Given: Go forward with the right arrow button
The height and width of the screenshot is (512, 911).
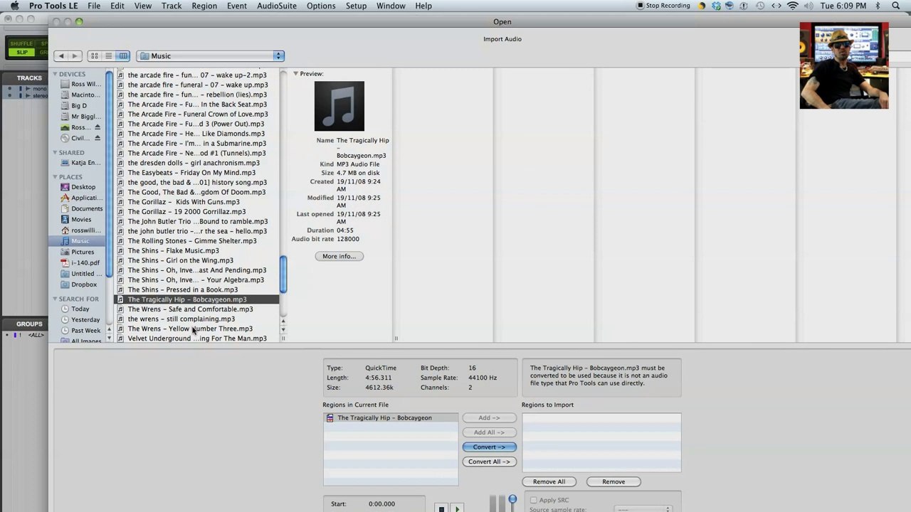Looking at the screenshot, I should coord(74,56).
